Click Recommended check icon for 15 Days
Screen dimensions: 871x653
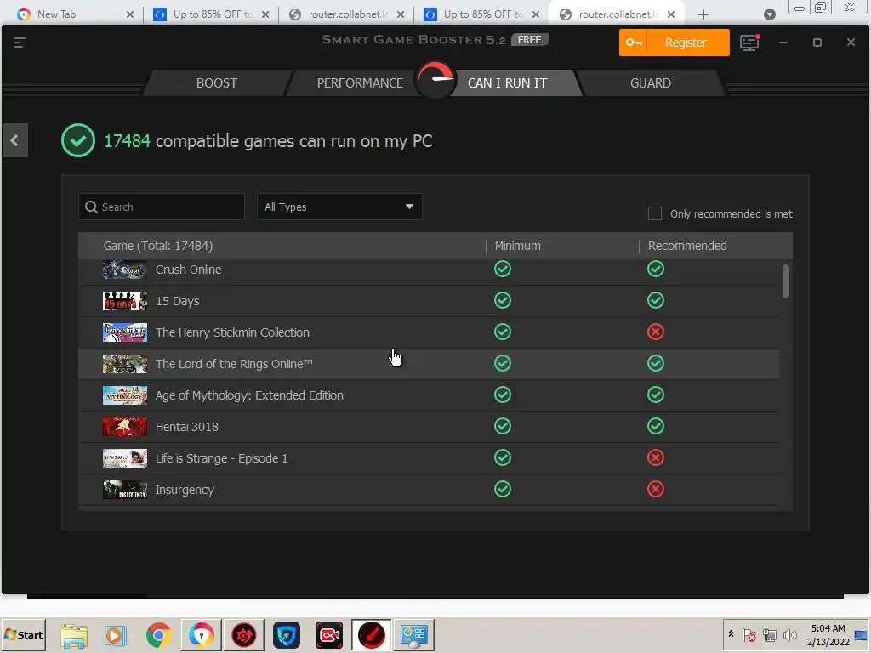656,301
